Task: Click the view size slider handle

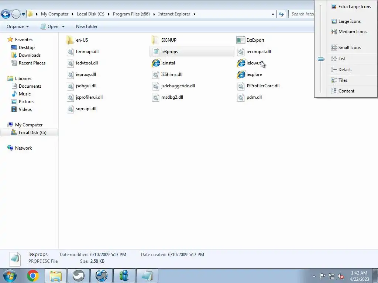Action: 321,59
